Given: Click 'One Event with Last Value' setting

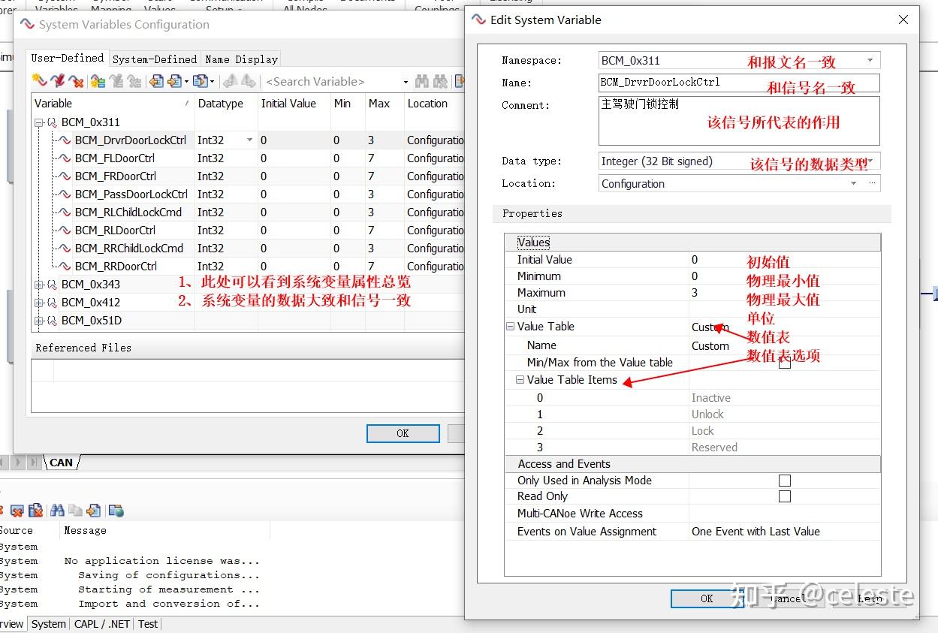Looking at the screenshot, I should (x=756, y=532).
